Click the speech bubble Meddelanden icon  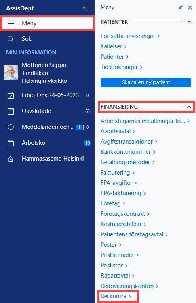(11, 127)
